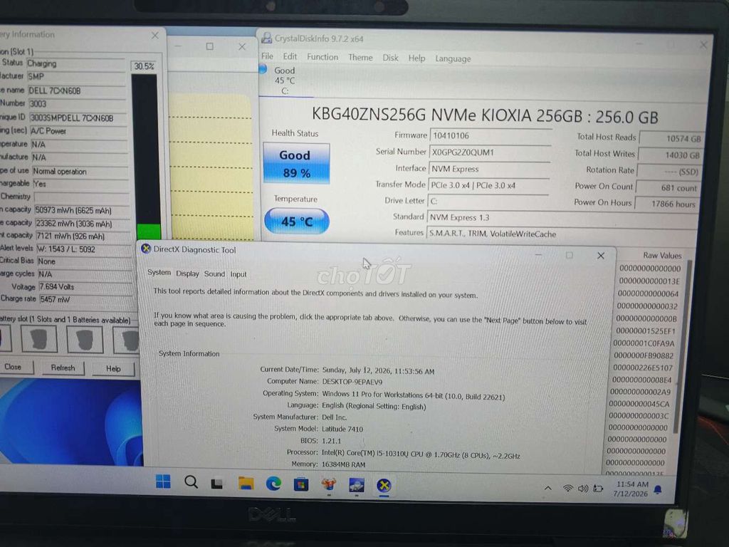The image size is (729, 547).
Task: Open the File menu in CrystalDiskInfo
Action: click(267, 56)
